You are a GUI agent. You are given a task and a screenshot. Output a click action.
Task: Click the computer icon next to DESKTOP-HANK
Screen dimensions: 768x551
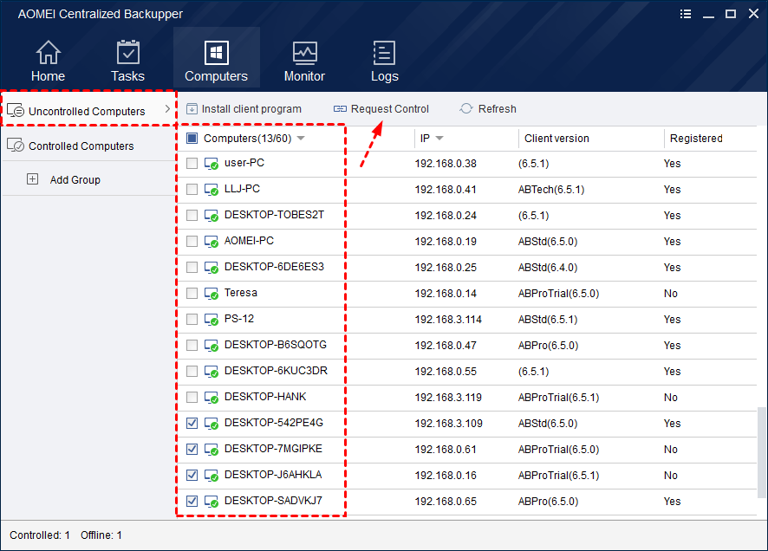pyautogui.click(x=212, y=398)
